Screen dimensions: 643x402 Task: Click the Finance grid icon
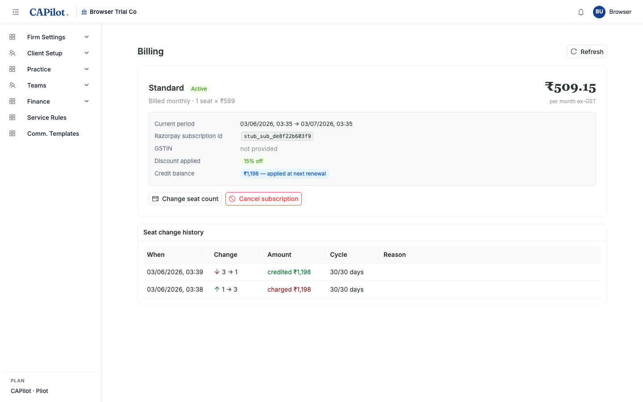[x=13, y=101]
